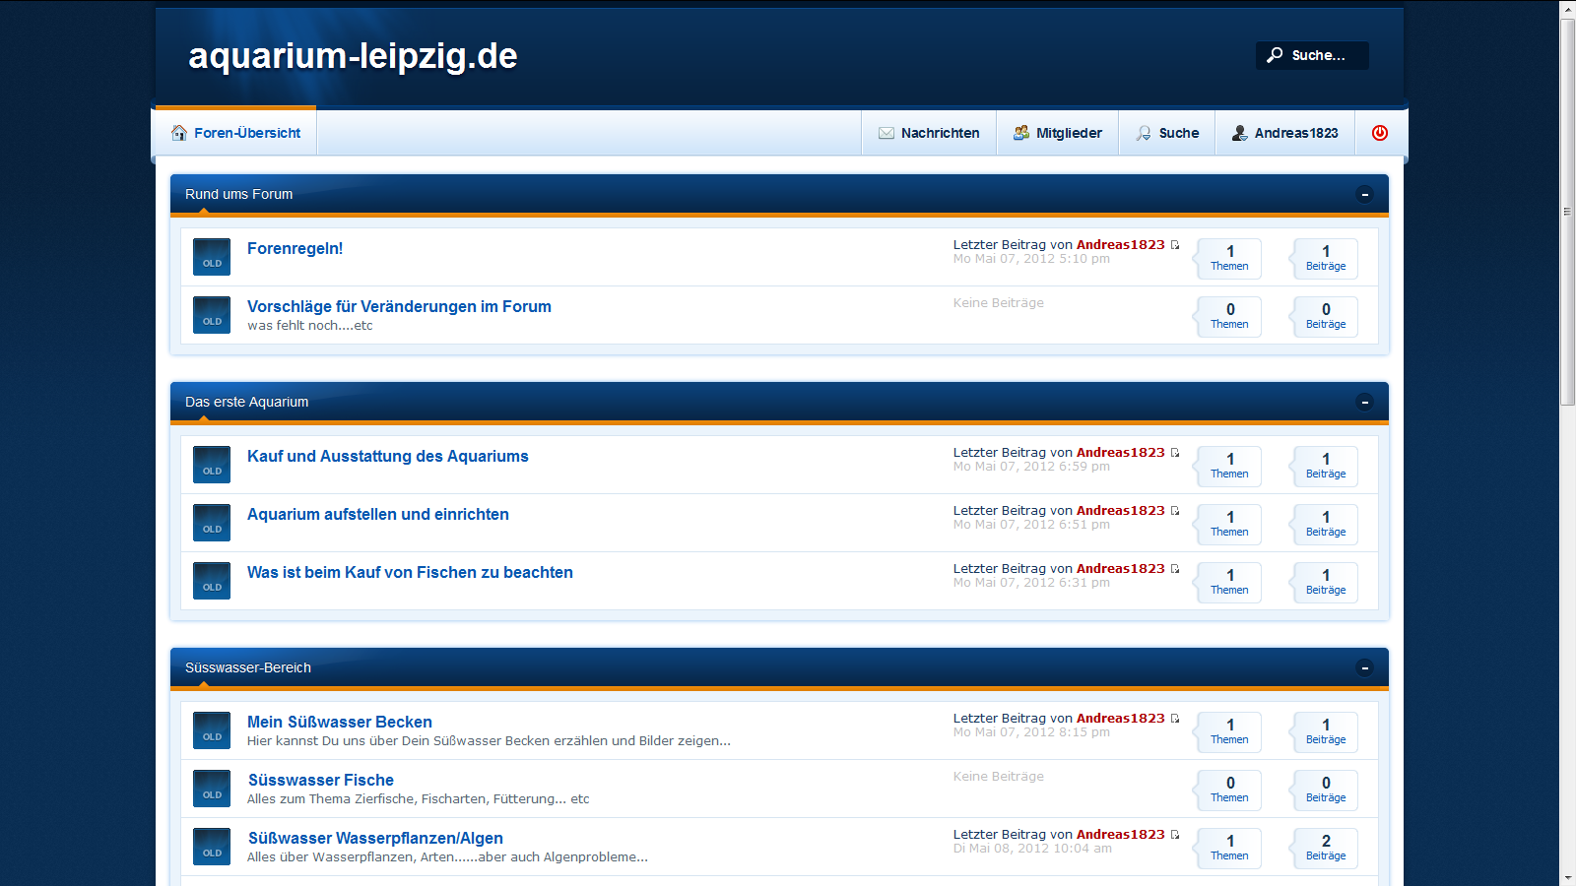Click the OLD icon beside Vorschläge für Veränderungen

click(212, 315)
